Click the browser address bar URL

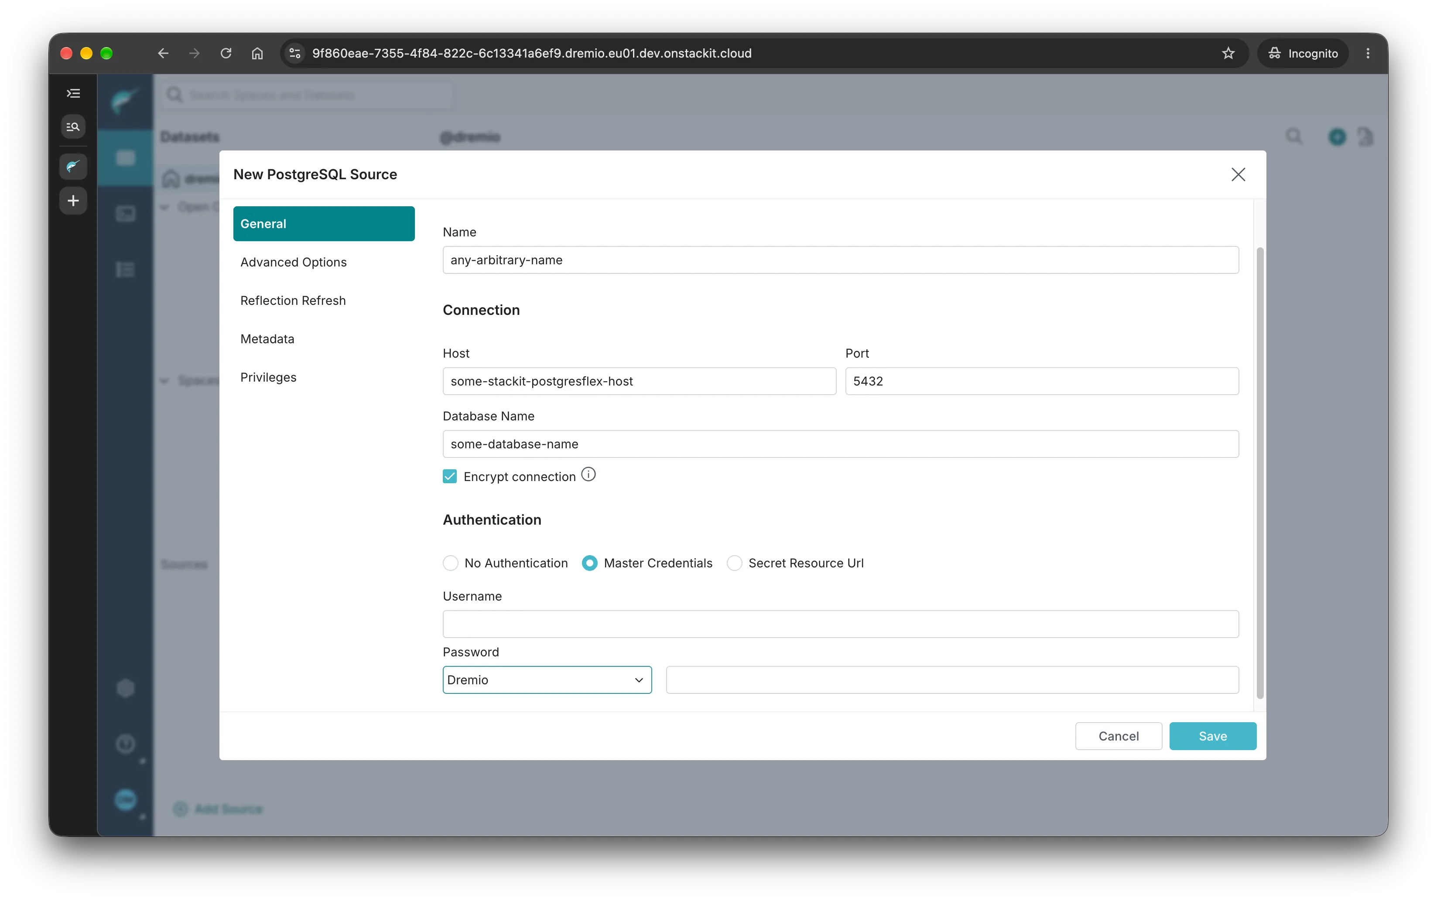tap(532, 53)
